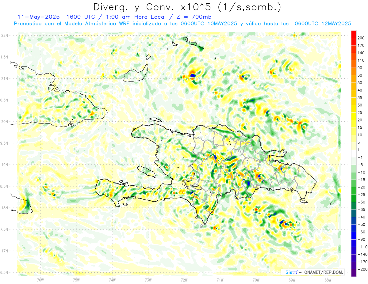The height and width of the screenshot is (284, 368).
Task: Click the red swatch above the 200 mark
Action: click(354, 34)
